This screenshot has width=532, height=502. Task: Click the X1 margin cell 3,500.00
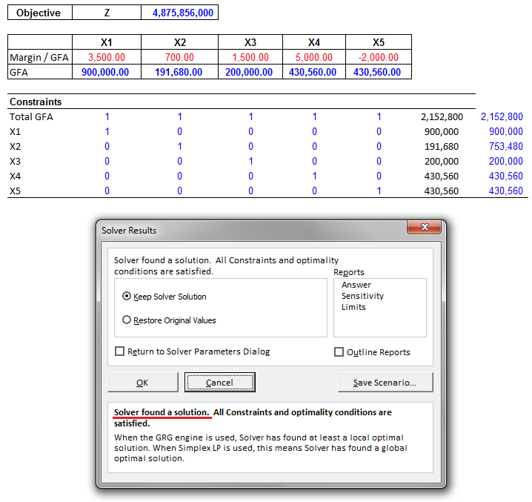106,57
